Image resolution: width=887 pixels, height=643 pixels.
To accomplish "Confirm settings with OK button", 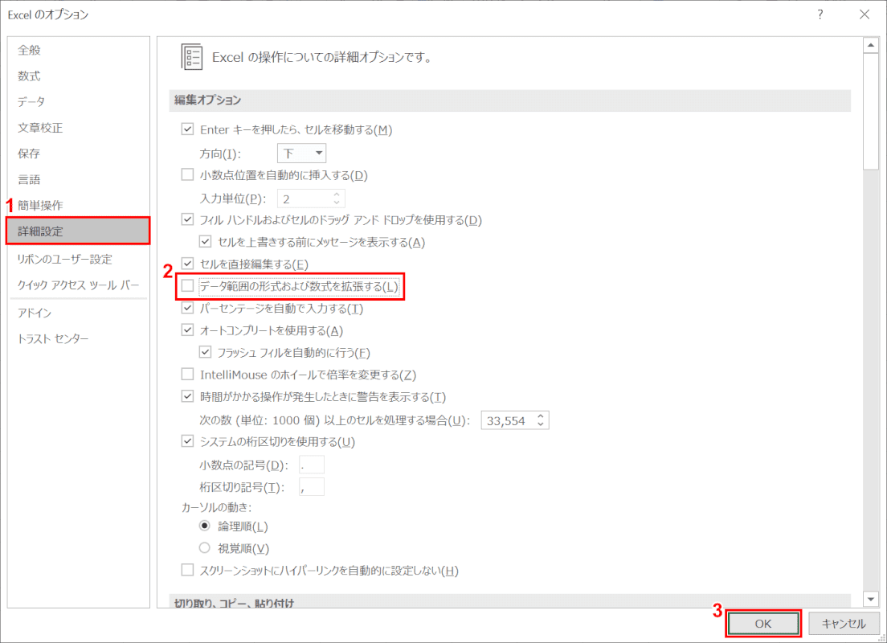I will (763, 623).
